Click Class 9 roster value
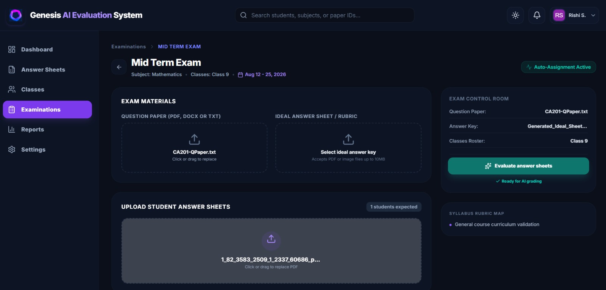Viewport: 606px width, 290px height. [579, 141]
